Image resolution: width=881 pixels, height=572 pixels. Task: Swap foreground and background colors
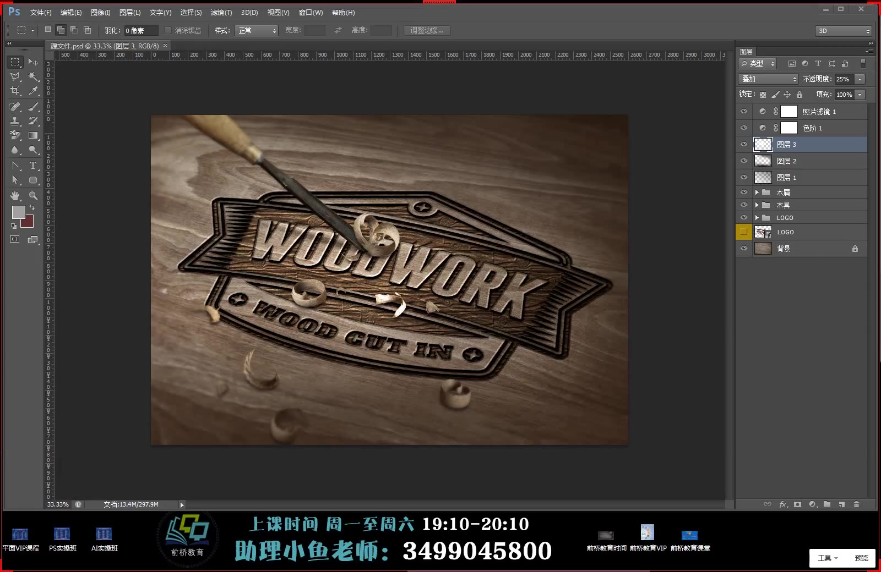click(x=32, y=207)
